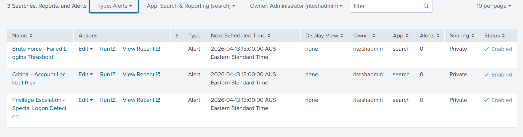Sort by Name column sort arrows
The width and height of the screenshot is (523, 137).
[x=31, y=36]
